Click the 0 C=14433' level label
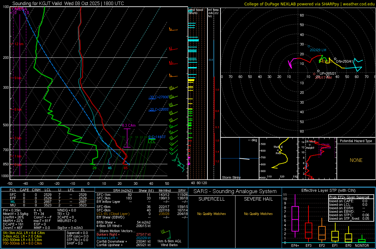The height and width of the screenshot is (249, 376). pos(157,137)
